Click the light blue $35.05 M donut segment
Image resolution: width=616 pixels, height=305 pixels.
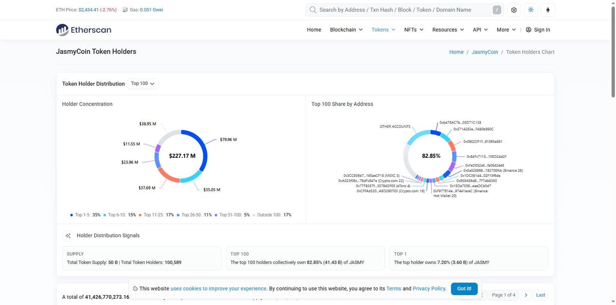tap(192, 177)
